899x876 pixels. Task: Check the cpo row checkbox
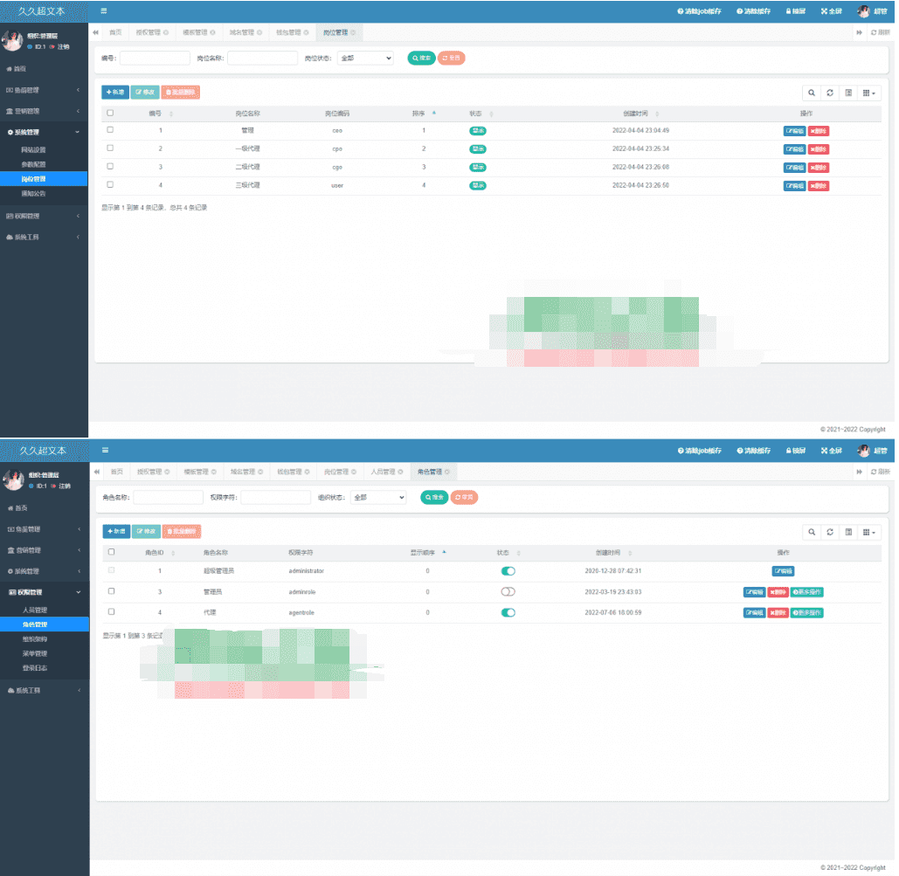(x=110, y=148)
